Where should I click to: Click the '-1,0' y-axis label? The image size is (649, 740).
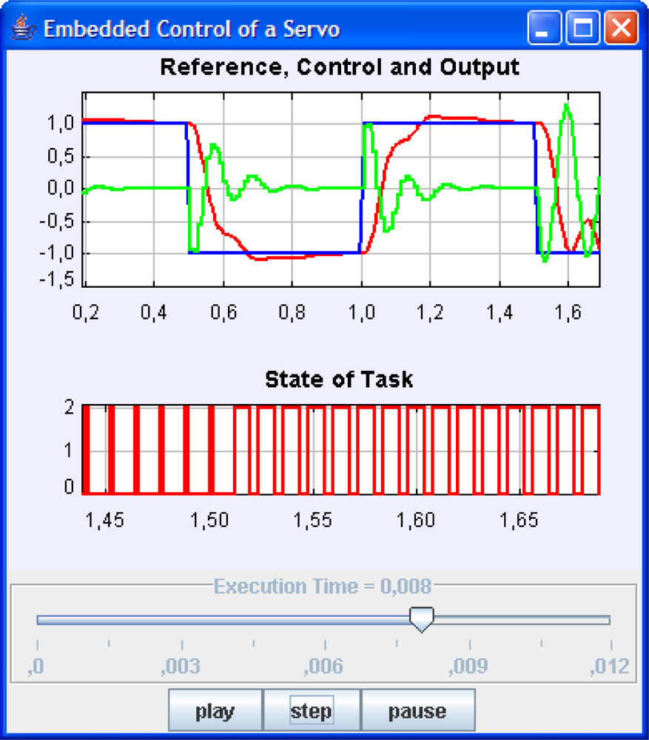(57, 253)
